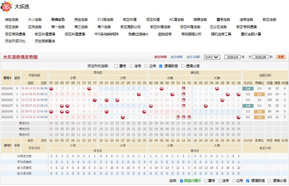The height and width of the screenshot is (186, 289).
Task: Click red ball 28 in row 2026106
Action: 222,100
